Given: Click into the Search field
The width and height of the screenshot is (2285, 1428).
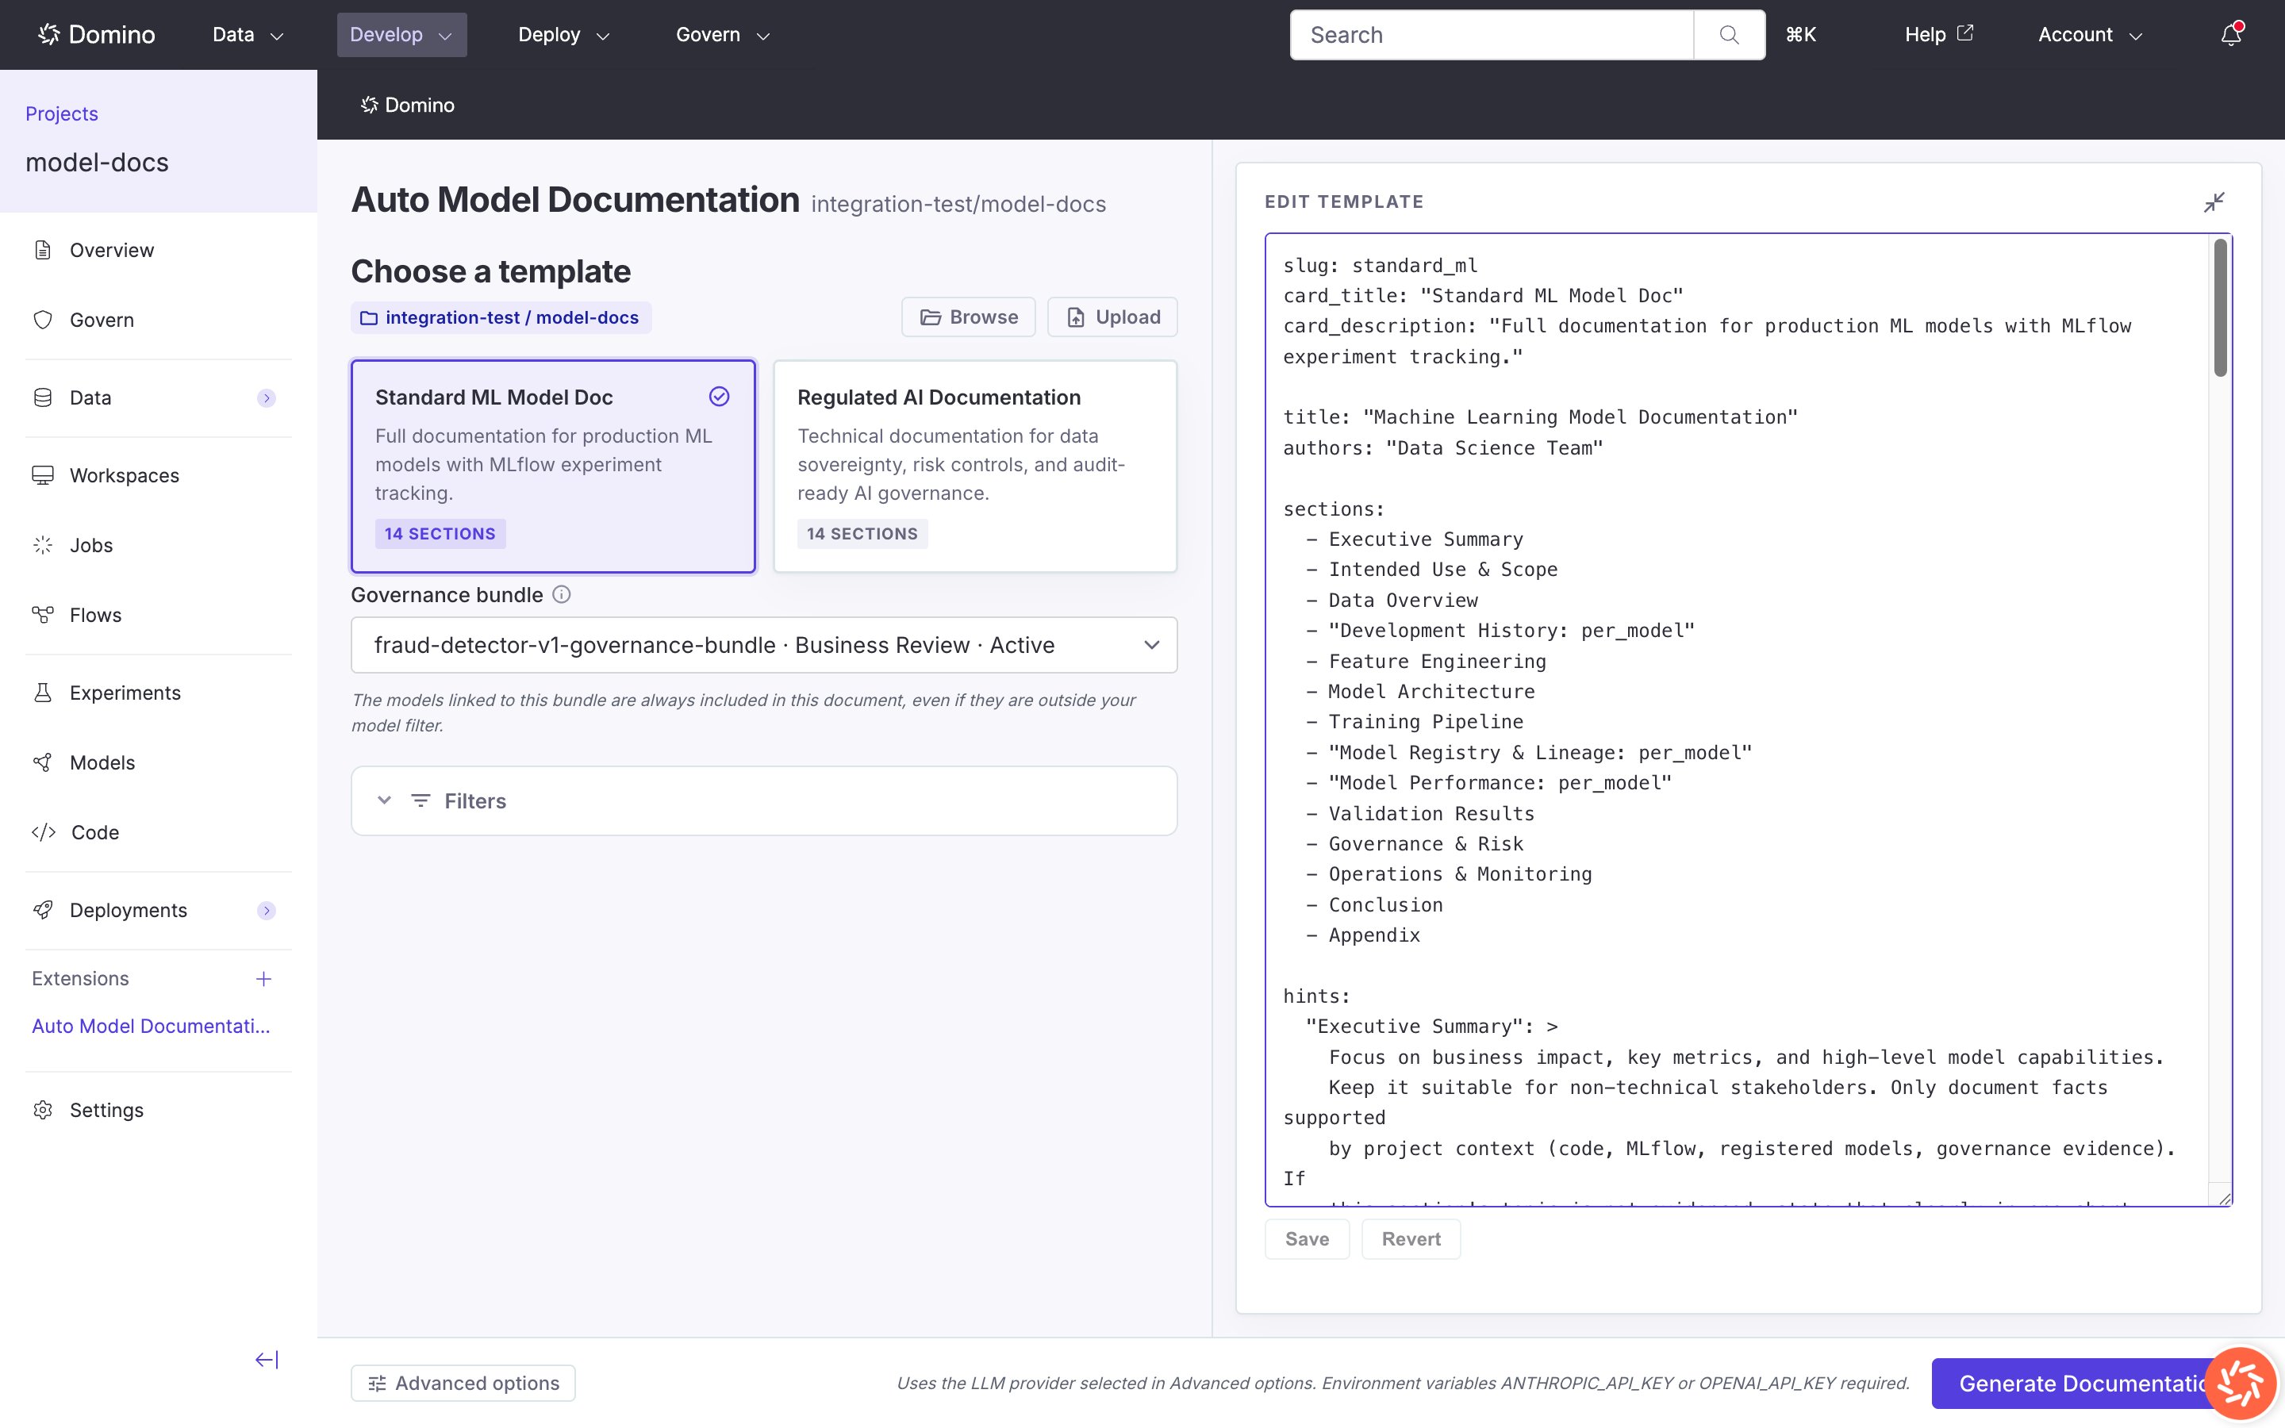Looking at the screenshot, I should click(x=1492, y=35).
